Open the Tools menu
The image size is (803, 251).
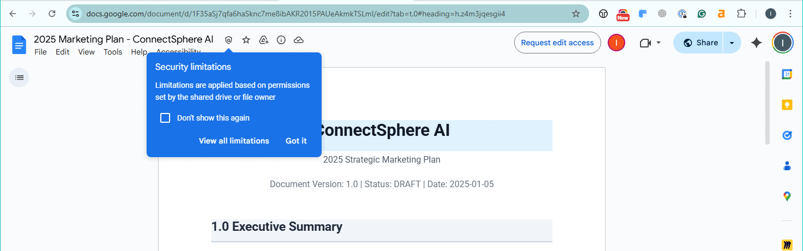click(x=113, y=52)
